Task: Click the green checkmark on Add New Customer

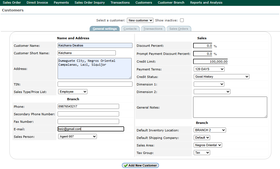Action: [x=126, y=165]
